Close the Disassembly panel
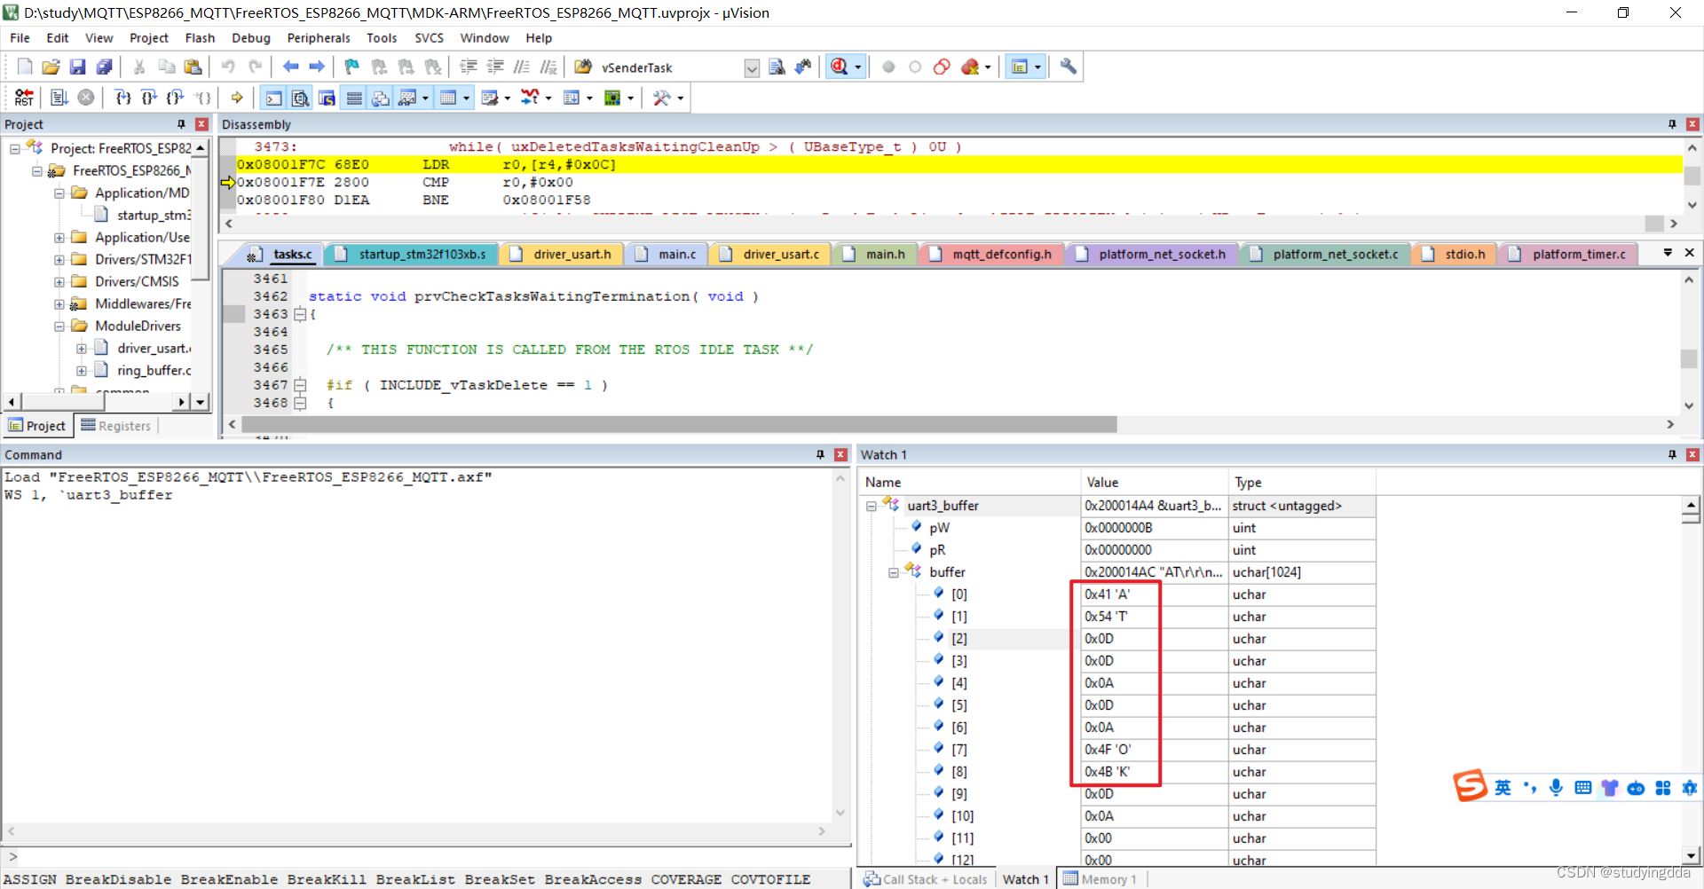Screen dimensions: 1704x889 click(x=1692, y=124)
